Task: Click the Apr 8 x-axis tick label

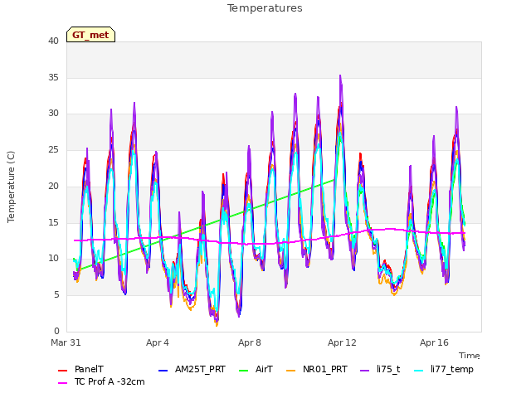Action: click(x=250, y=342)
